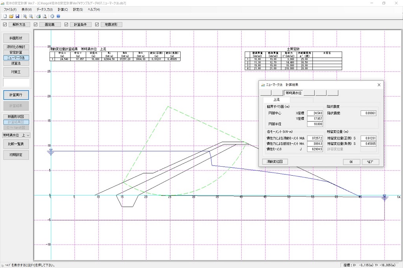Click the 解析方法 button

pos(19,25)
